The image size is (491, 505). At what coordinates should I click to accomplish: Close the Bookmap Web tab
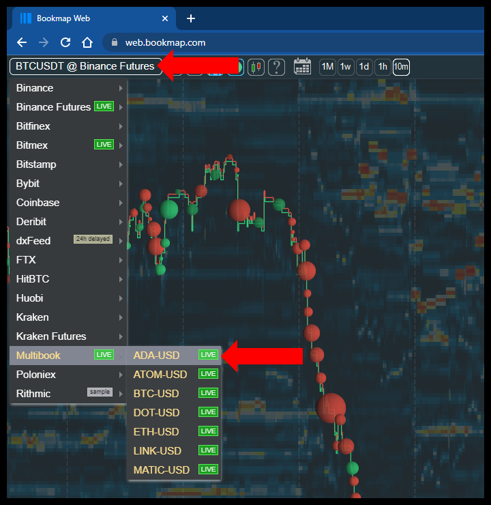coord(165,18)
